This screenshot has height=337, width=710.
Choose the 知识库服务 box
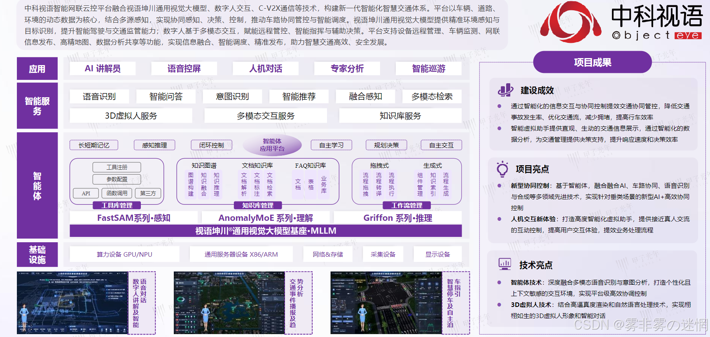point(400,116)
